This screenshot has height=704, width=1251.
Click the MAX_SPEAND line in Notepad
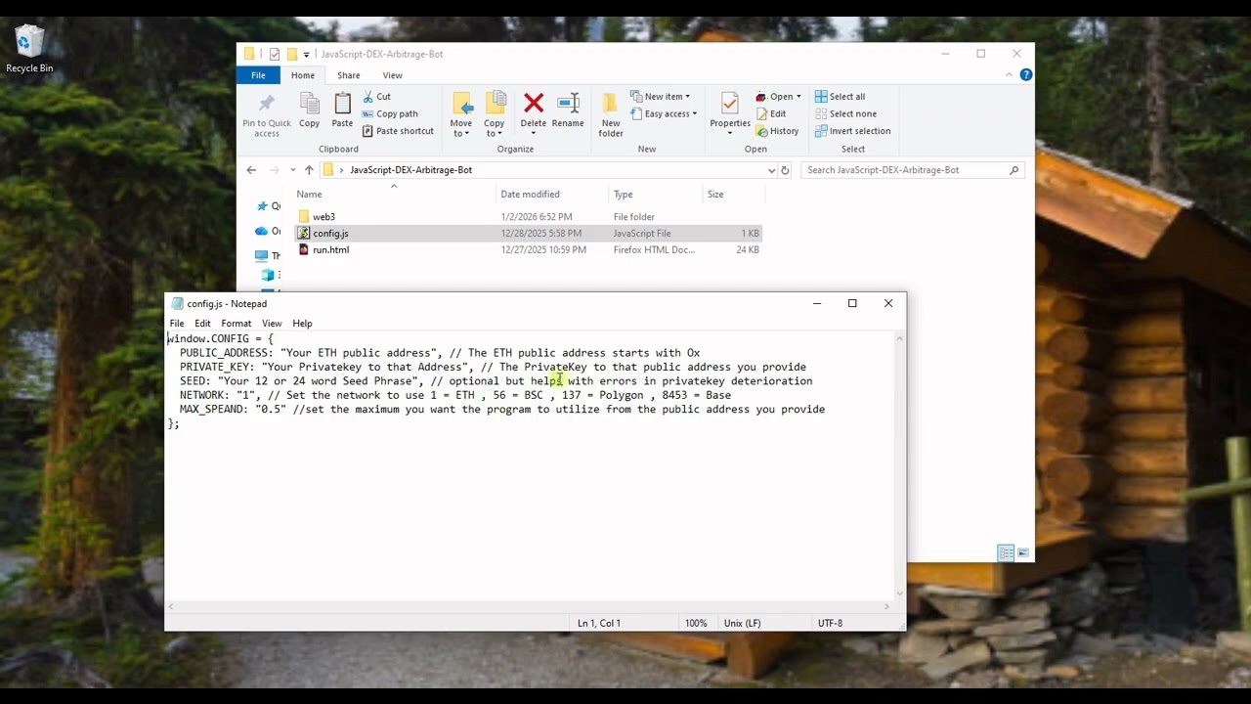(502, 410)
